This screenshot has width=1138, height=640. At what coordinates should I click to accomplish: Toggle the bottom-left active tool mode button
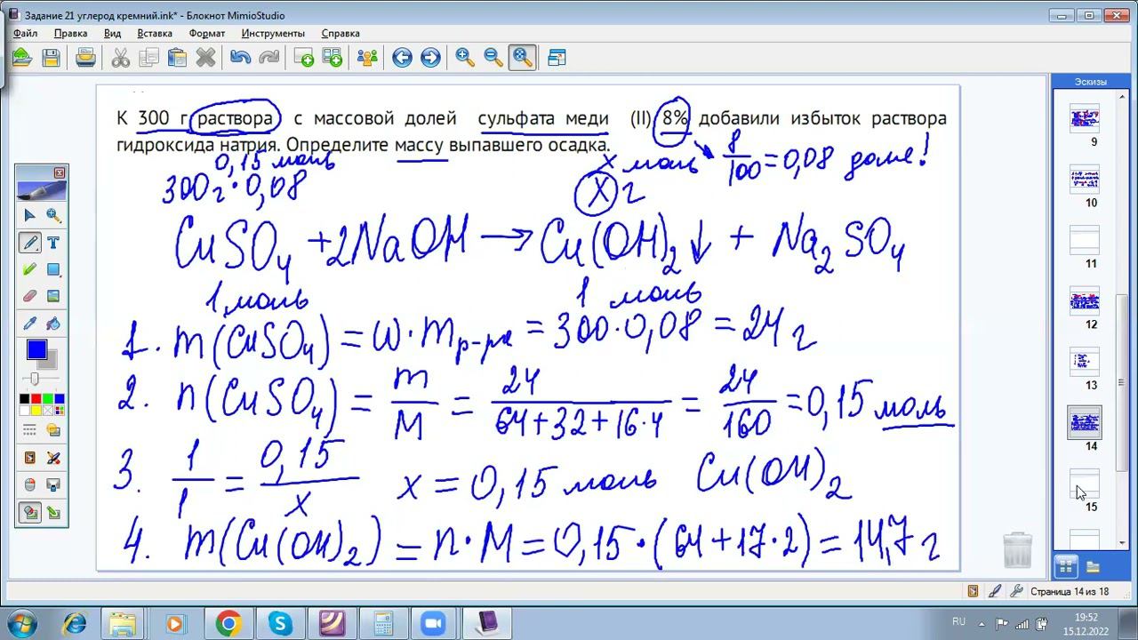coord(30,513)
